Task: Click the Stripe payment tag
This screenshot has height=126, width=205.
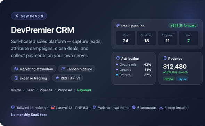Action: [169, 79]
